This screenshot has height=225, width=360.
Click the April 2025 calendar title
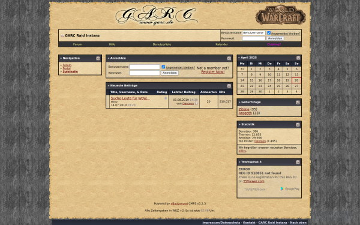[x=248, y=58]
